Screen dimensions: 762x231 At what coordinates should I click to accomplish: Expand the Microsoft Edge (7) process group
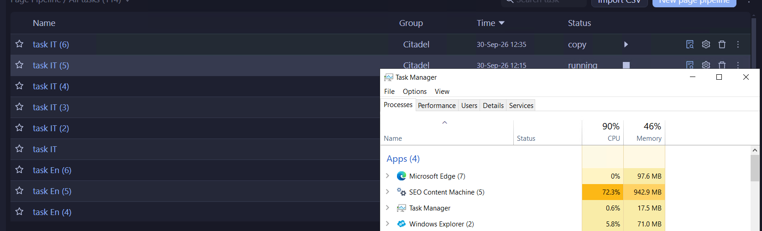(387, 176)
